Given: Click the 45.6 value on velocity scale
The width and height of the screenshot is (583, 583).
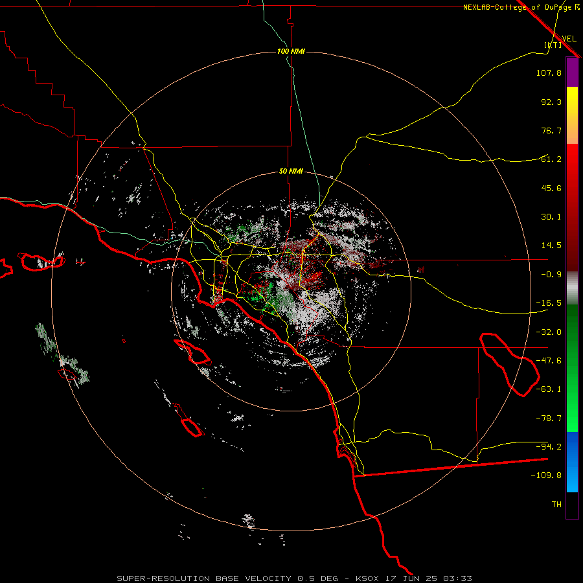Looking at the screenshot, I should (x=551, y=188).
